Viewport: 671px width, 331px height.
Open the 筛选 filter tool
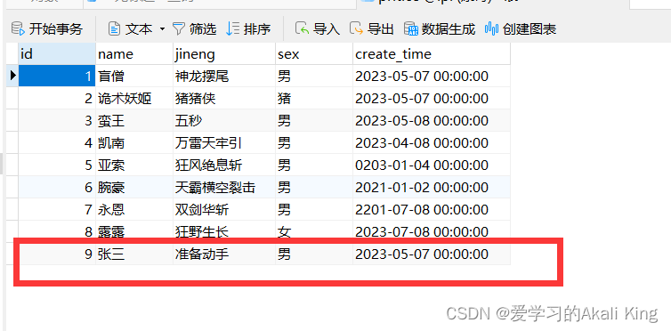(x=194, y=29)
